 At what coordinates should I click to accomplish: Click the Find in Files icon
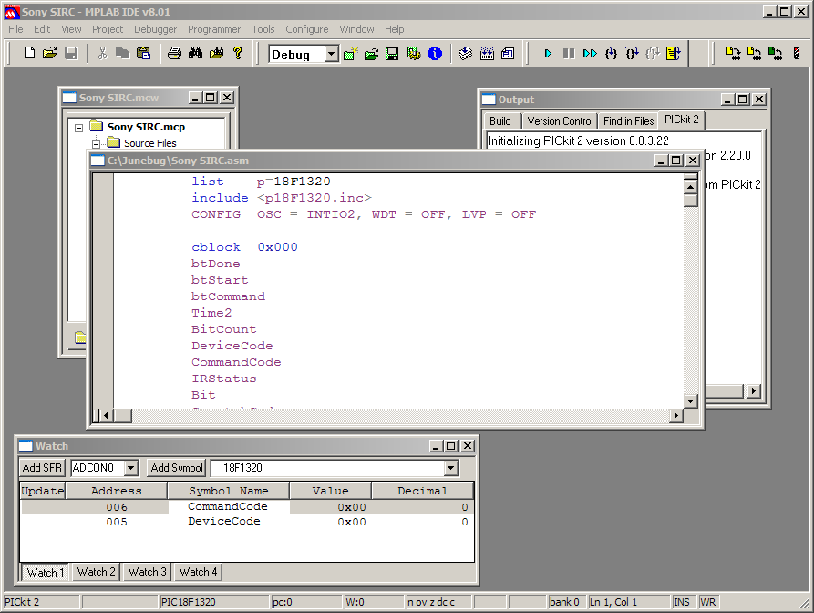tap(216, 53)
